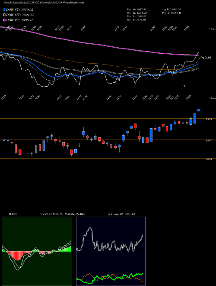This screenshot has height=286, width=216.
Task: Click the ADX '(14 day)' values text
Action: tap(121, 214)
